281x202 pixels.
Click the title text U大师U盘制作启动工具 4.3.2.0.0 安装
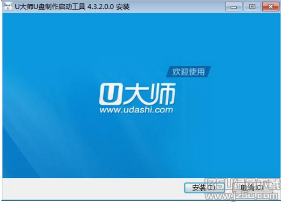[72, 7]
